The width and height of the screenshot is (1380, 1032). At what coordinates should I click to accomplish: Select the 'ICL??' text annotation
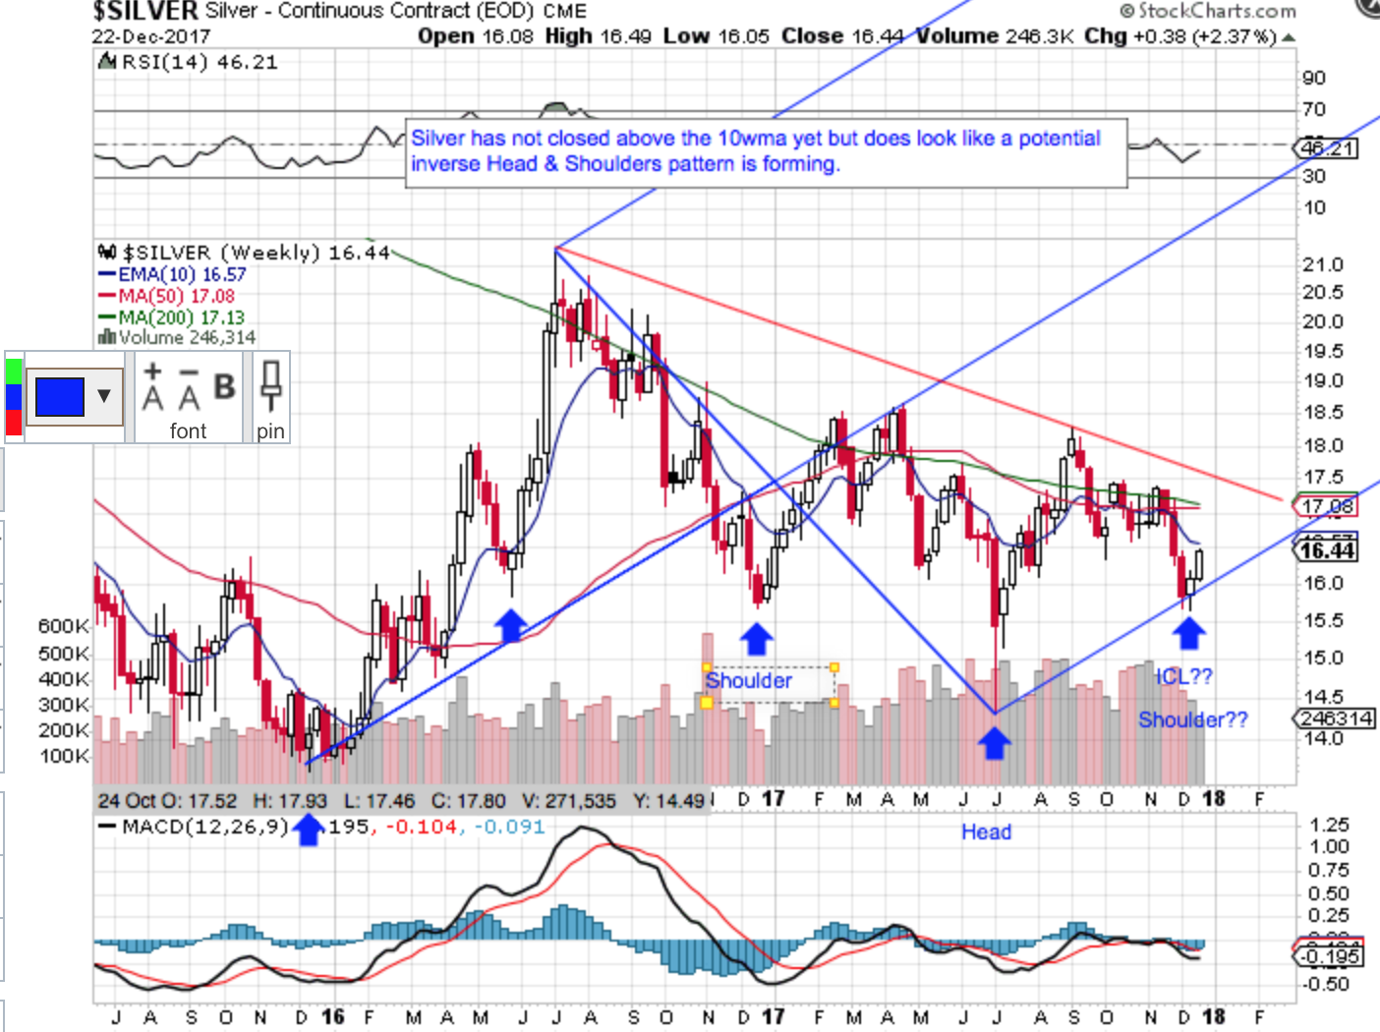(1183, 677)
